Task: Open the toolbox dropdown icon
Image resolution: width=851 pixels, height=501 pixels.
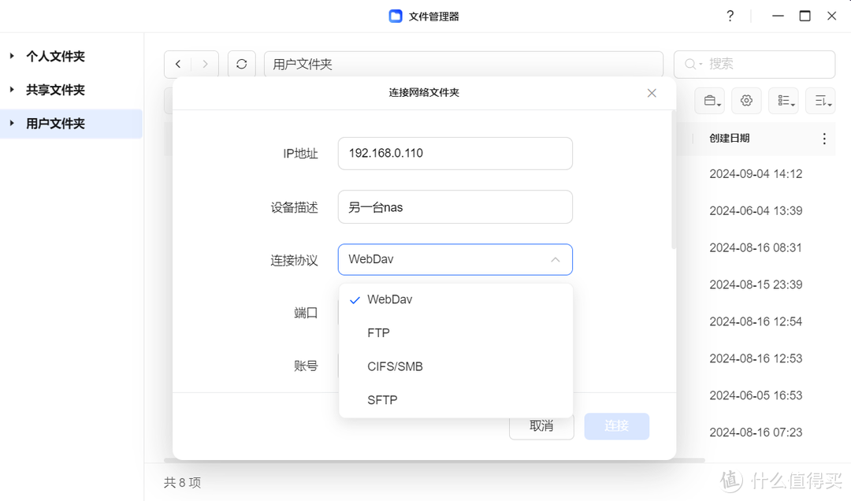Action: (x=709, y=101)
